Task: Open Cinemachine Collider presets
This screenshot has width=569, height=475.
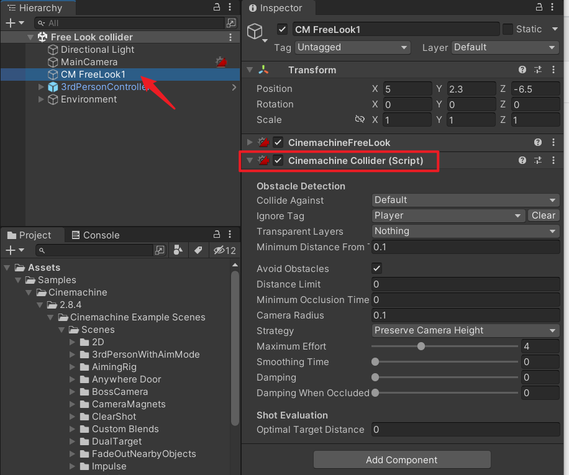Action: pos(538,160)
